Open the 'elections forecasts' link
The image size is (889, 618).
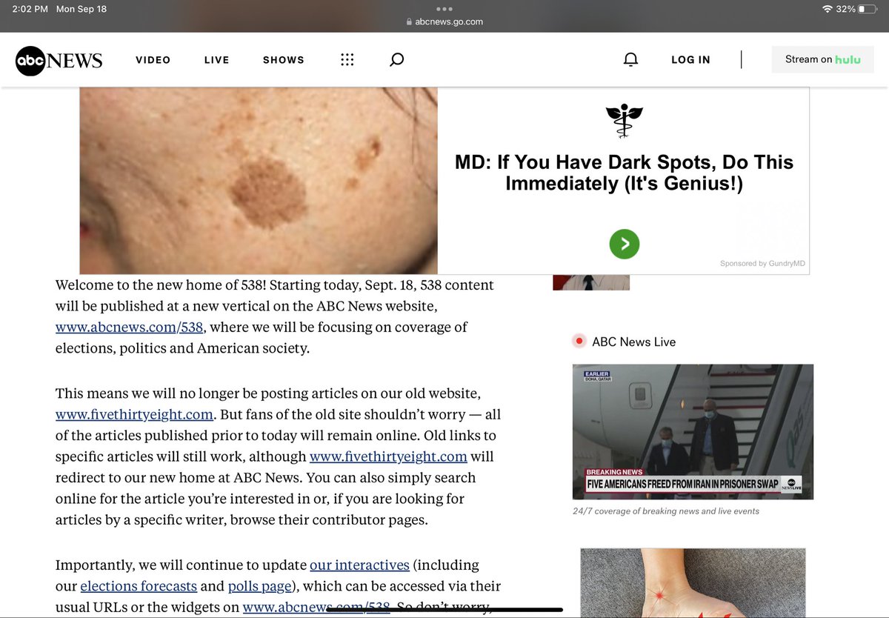(x=139, y=586)
